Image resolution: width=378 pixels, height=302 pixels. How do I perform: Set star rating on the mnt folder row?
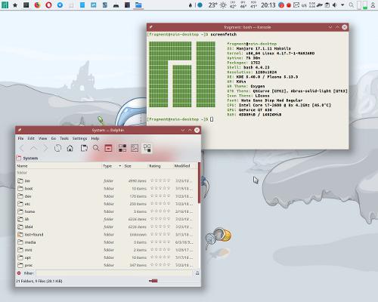click(160, 250)
